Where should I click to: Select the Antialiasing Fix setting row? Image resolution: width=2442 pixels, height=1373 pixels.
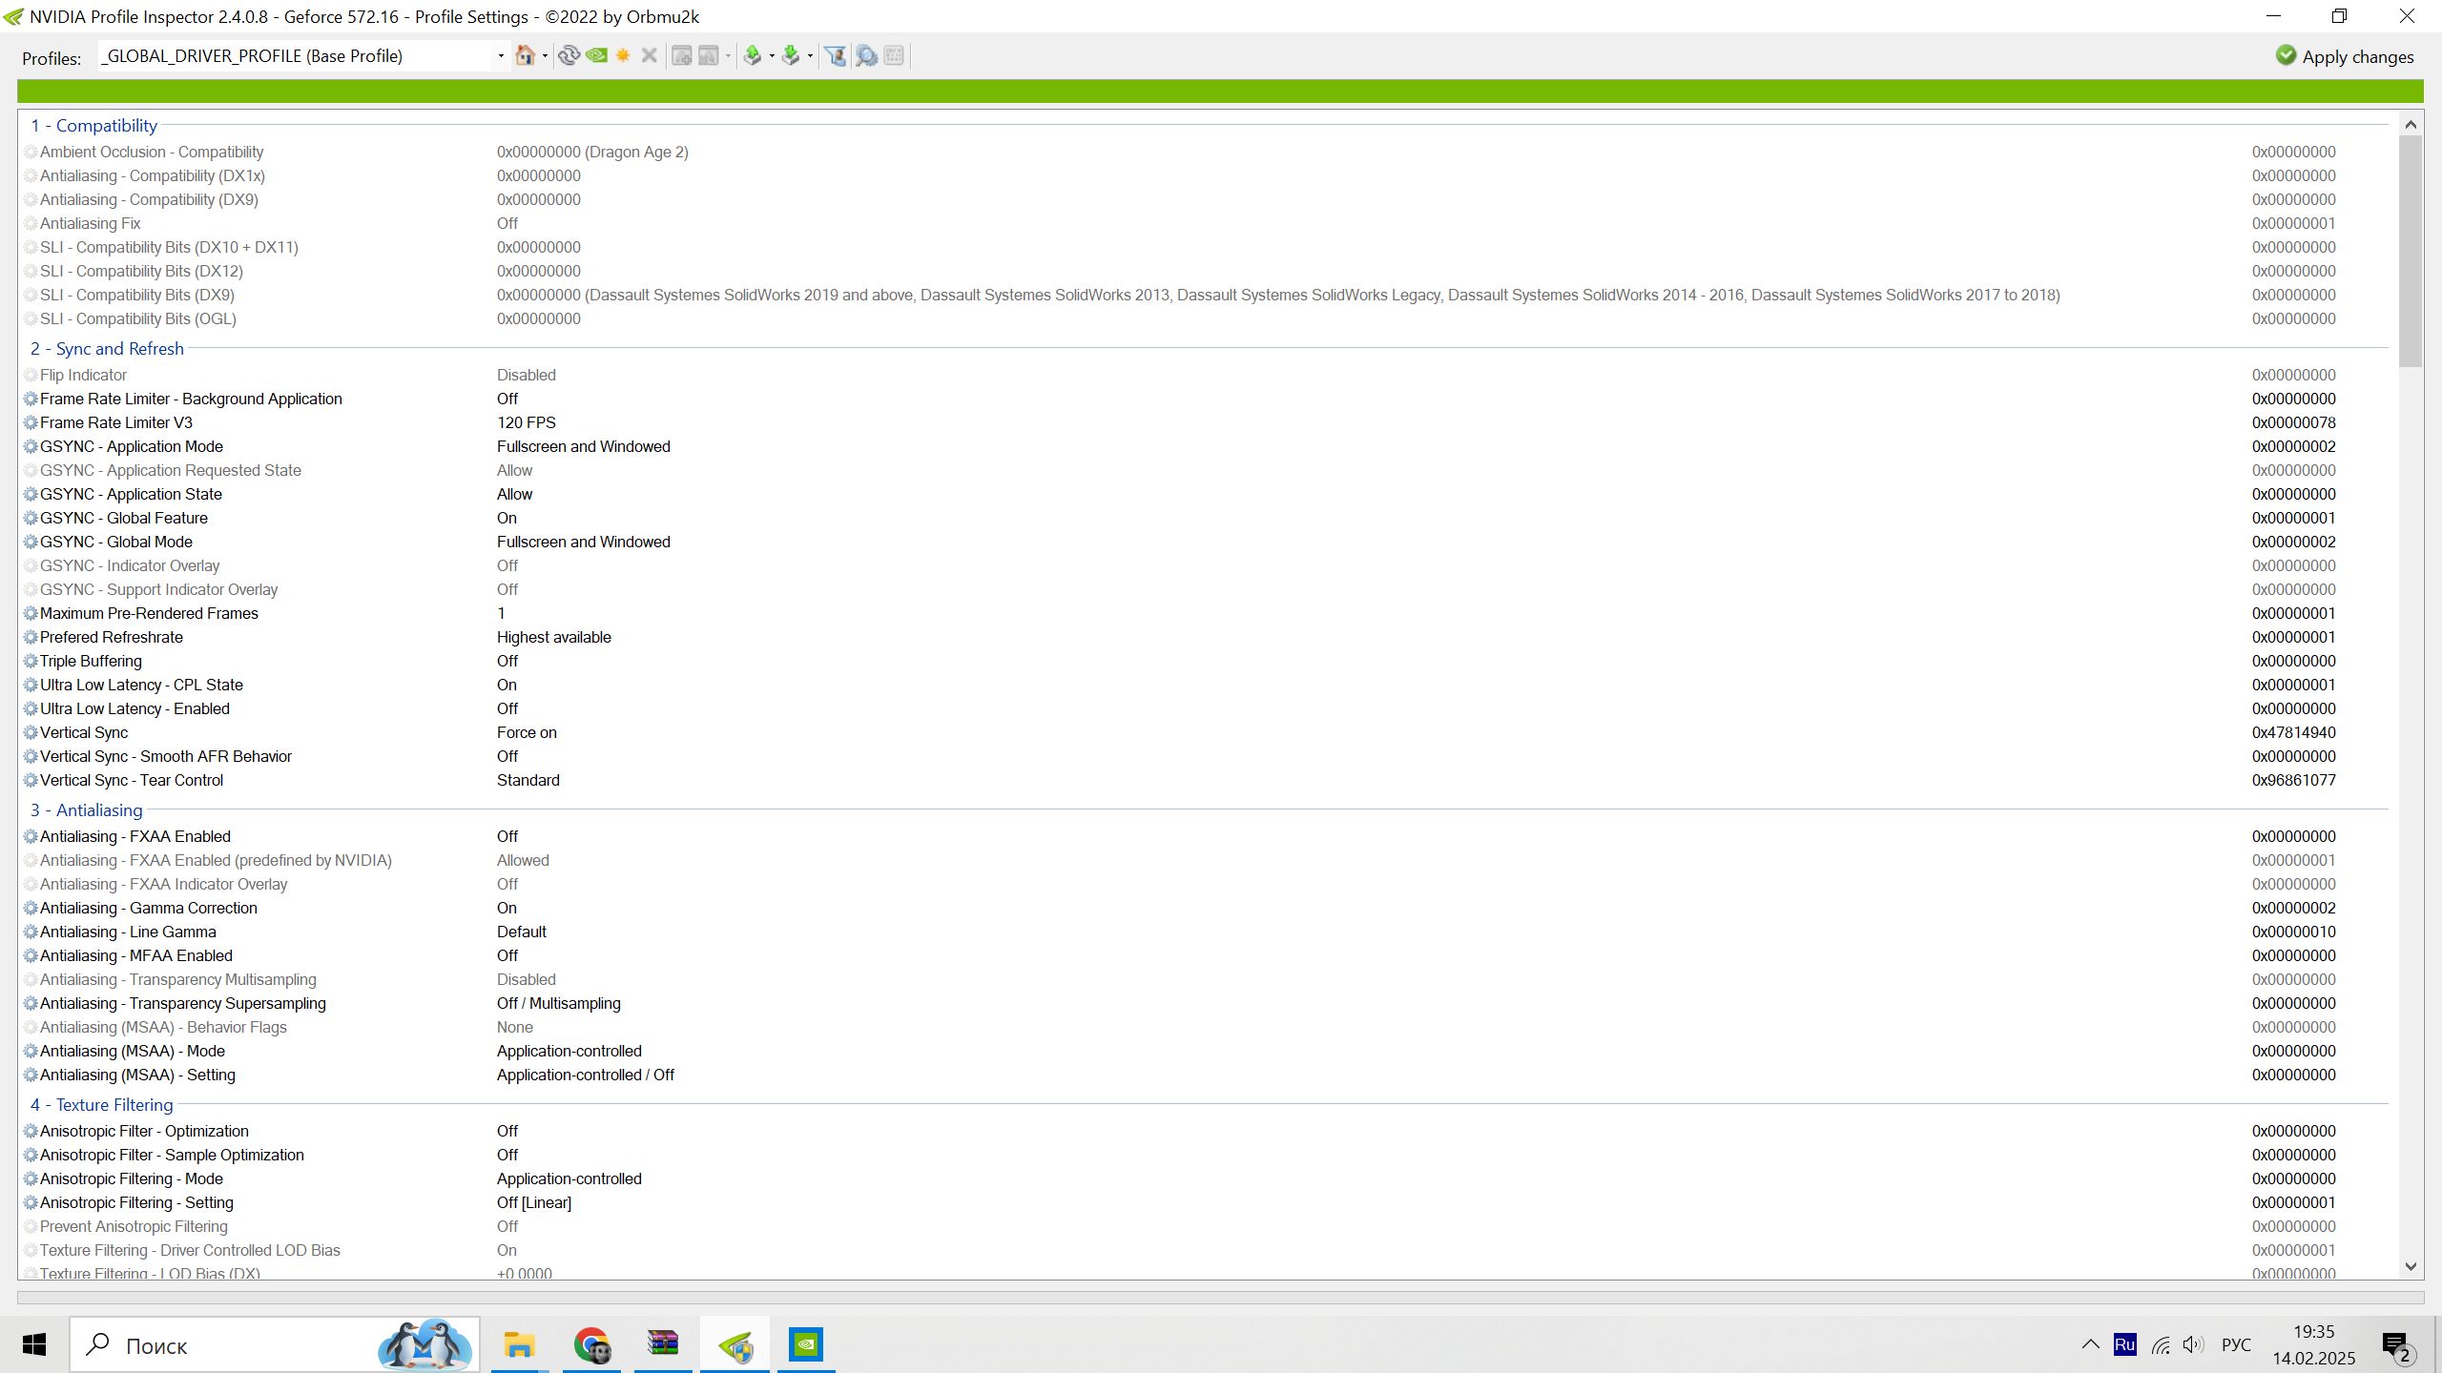(x=1206, y=223)
